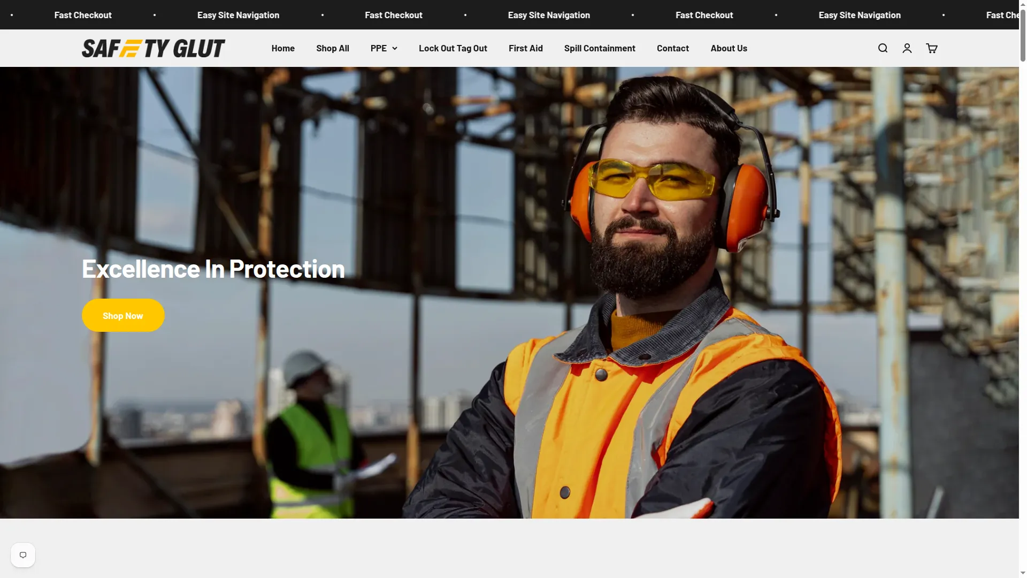This screenshot has height=578, width=1027.
Task: Open the account login icon
Action: click(x=907, y=48)
